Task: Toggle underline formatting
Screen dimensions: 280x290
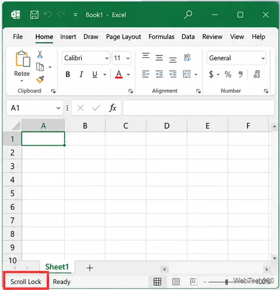Action: pos(95,74)
